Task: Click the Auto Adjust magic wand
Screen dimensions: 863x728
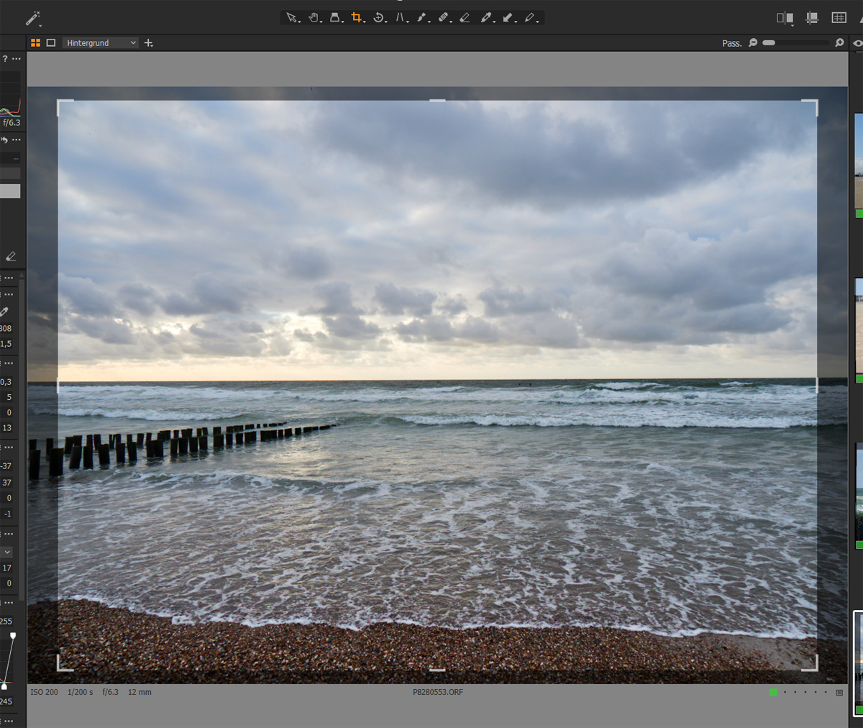Action: point(33,19)
